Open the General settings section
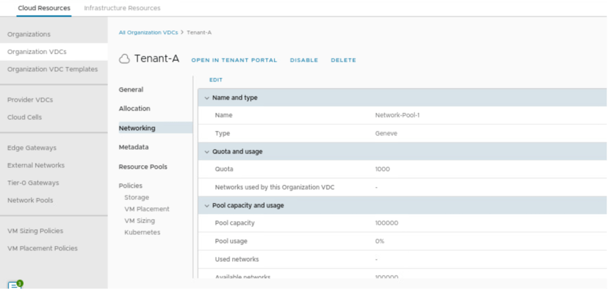The width and height of the screenshot is (609, 290). pyautogui.click(x=131, y=90)
